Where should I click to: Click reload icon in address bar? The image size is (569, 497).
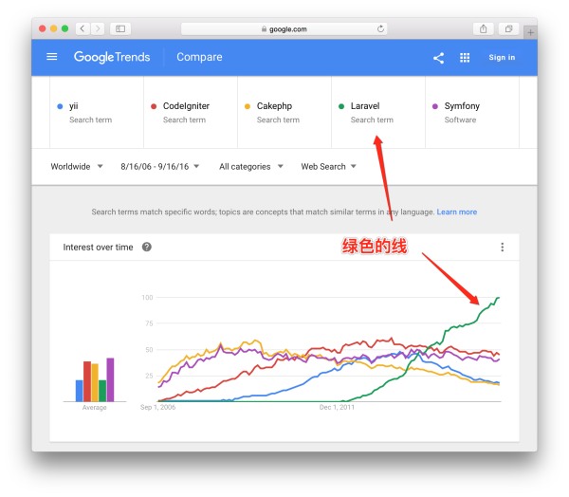(381, 29)
